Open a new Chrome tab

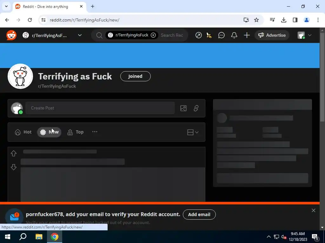pos(93,6)
